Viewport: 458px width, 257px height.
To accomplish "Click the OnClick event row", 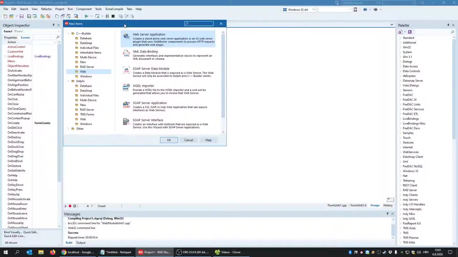I will (31, 99).
